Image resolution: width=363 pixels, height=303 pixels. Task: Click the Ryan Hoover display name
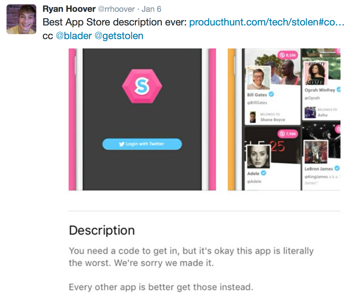point(69,9)
